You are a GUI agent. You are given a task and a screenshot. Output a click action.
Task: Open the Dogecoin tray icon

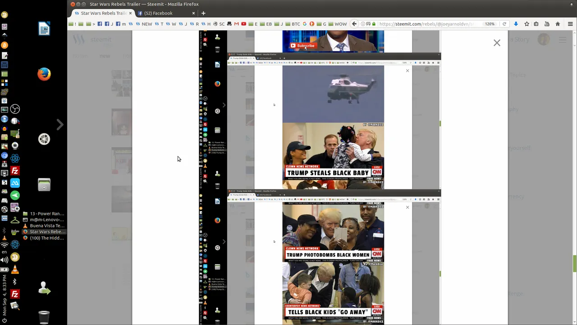coord(15,257)
